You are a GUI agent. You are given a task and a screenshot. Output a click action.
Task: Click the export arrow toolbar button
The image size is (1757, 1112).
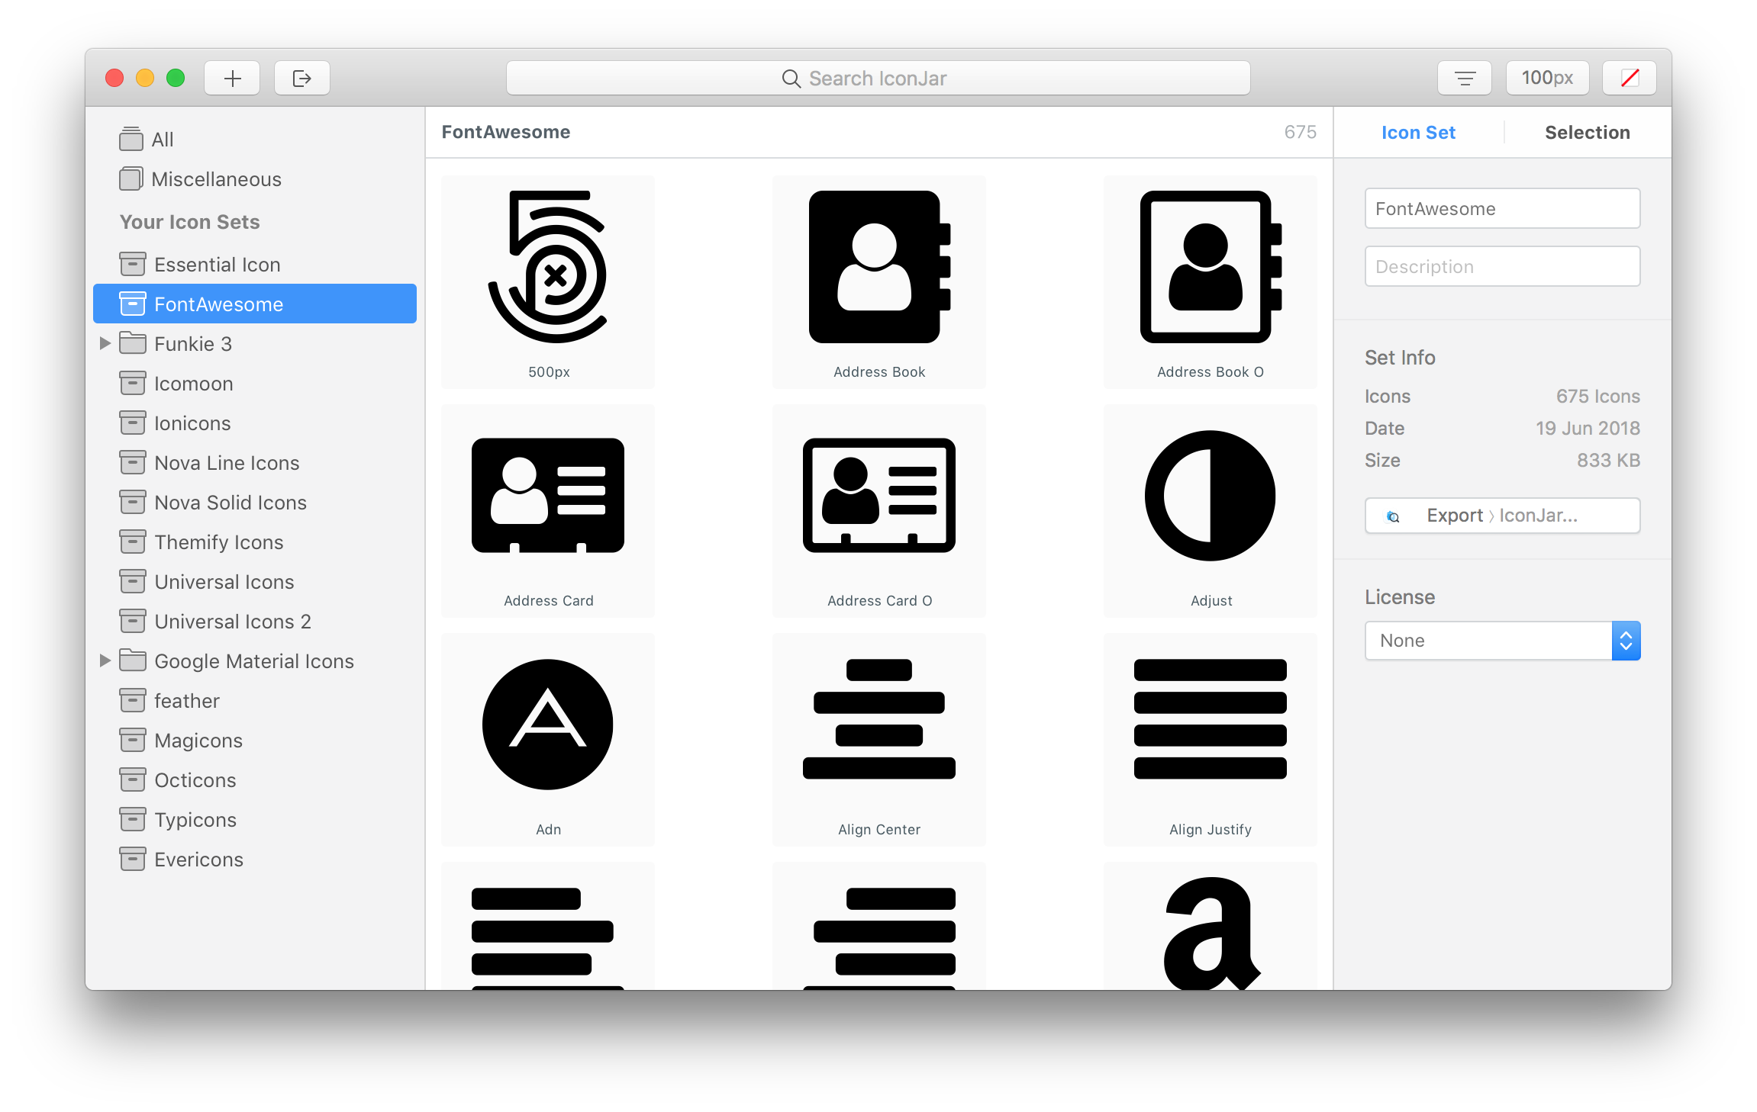coord(302,78)
